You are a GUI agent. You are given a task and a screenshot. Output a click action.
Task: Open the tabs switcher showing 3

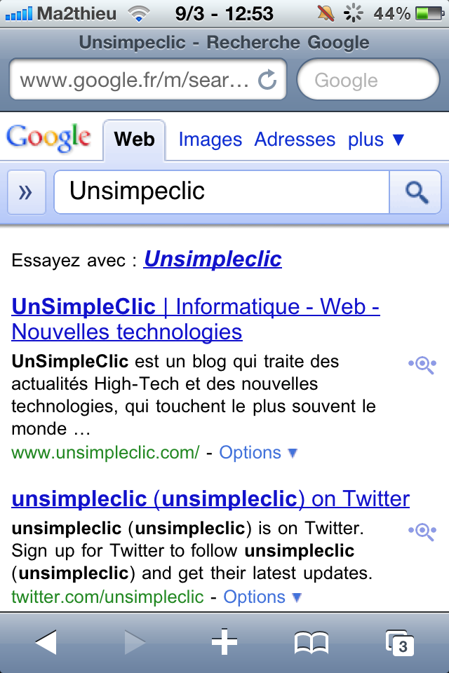[x=400, y=643]
